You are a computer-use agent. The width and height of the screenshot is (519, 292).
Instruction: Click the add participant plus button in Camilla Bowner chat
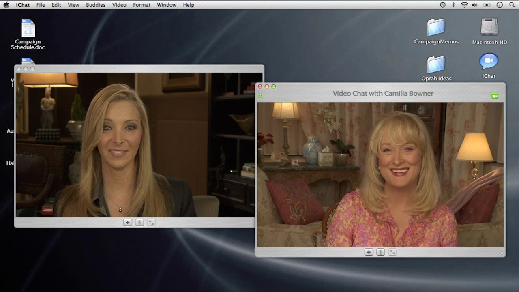coord(369,252)
